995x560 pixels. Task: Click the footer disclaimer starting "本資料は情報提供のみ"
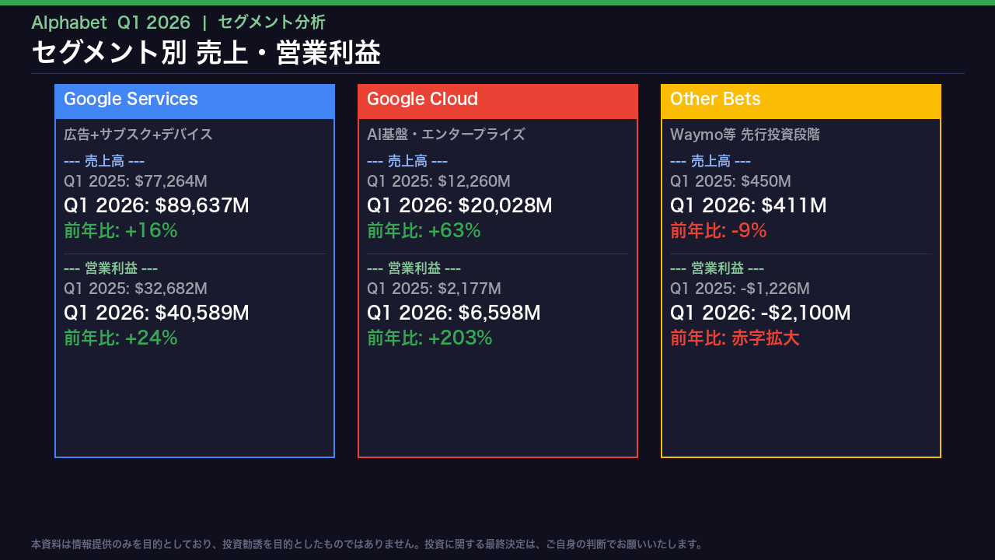click(367, 544)
